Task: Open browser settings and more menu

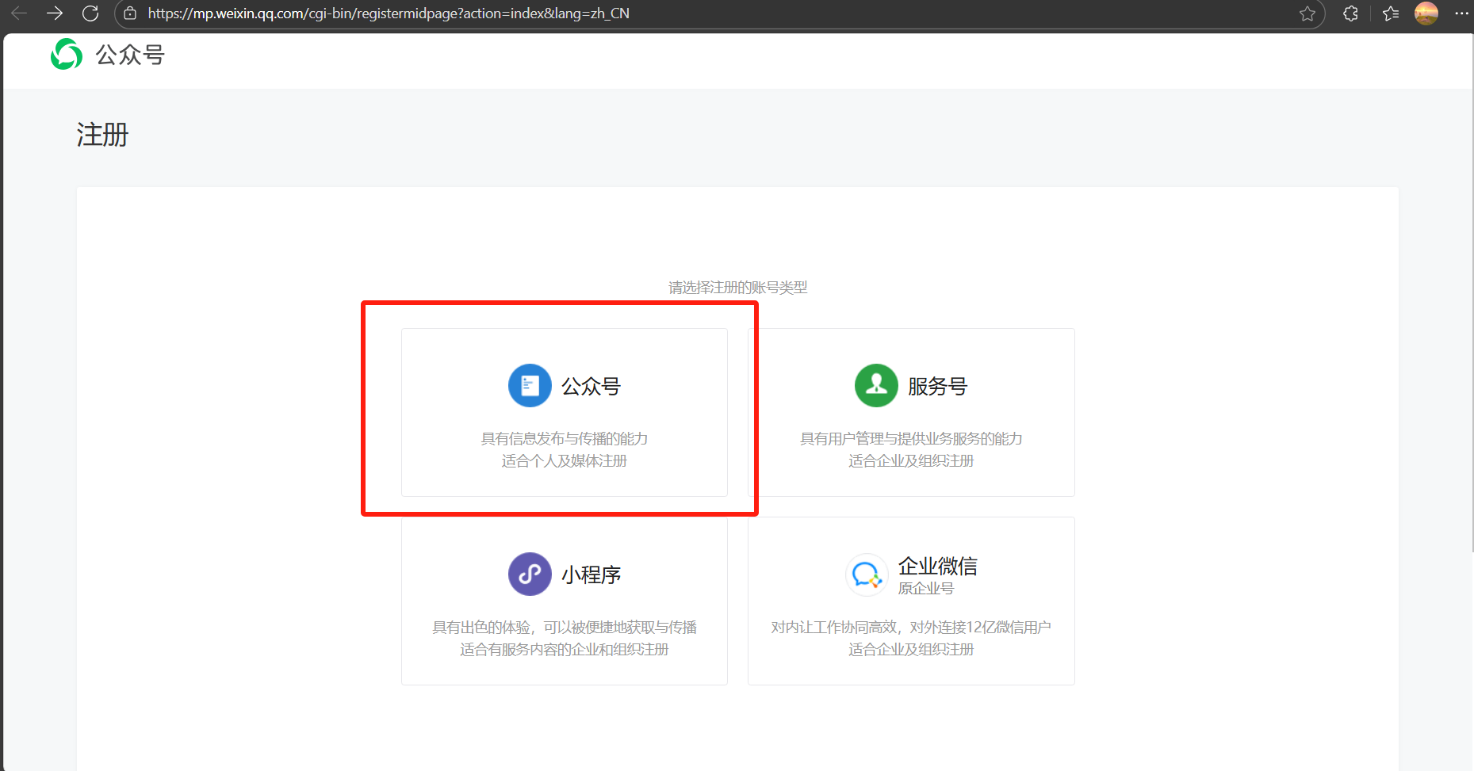Action: [1461, 13]
